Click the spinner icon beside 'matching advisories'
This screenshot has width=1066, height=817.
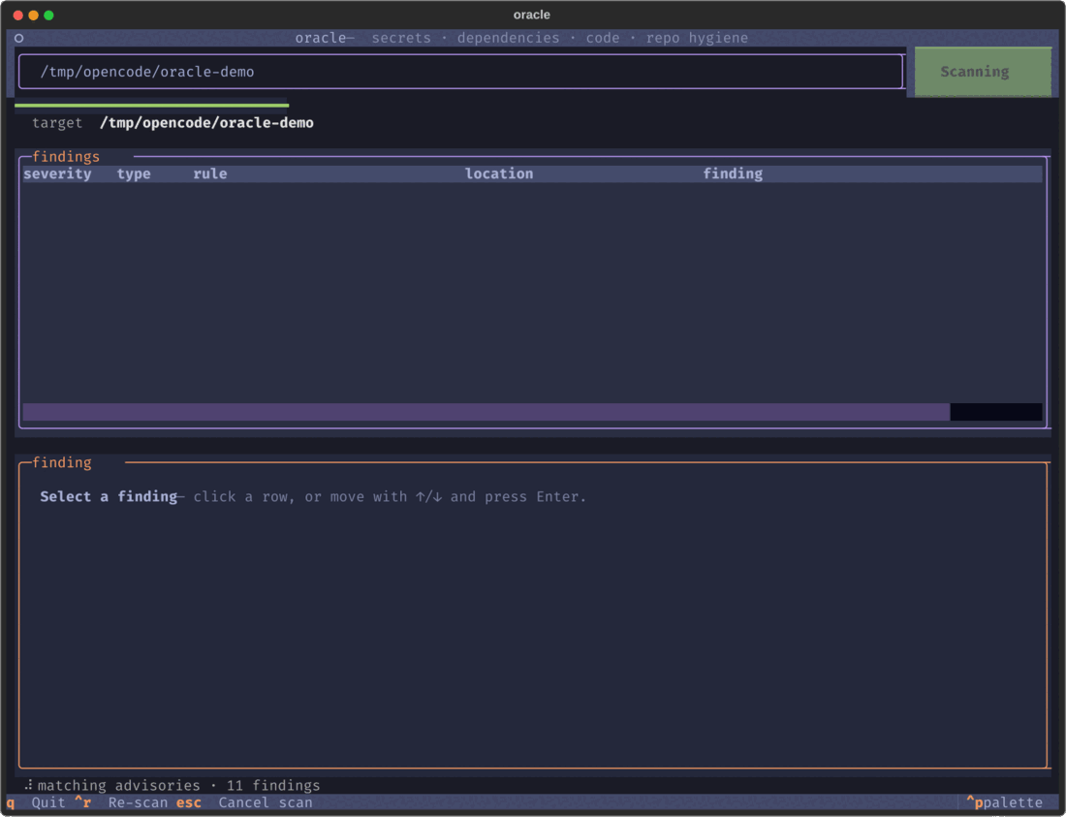click(x=28, y=786)
